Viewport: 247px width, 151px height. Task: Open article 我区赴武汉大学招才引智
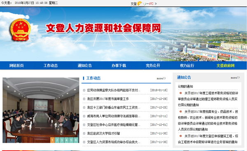(x=103, y=133)
